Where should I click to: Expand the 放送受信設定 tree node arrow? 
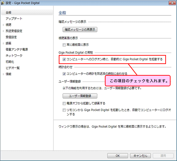(3, 31)
